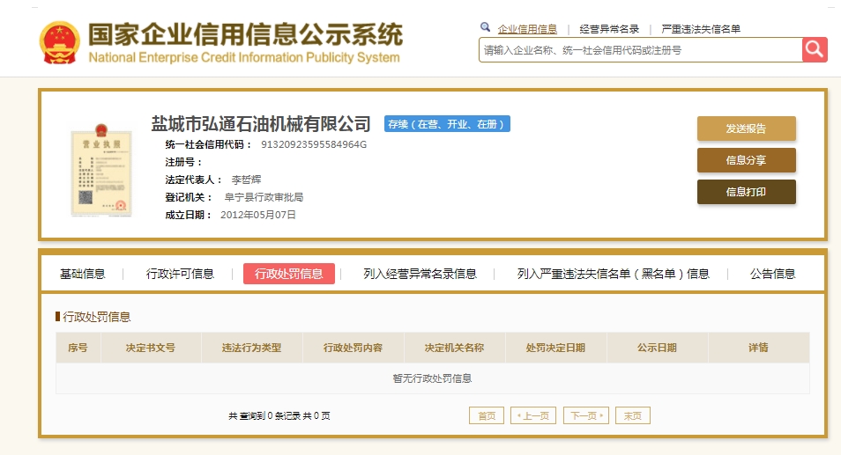Viewport: 841px width, 455px height.
Task: Click the 存续(在营、开业、在册) status badge
Action: 447,124
